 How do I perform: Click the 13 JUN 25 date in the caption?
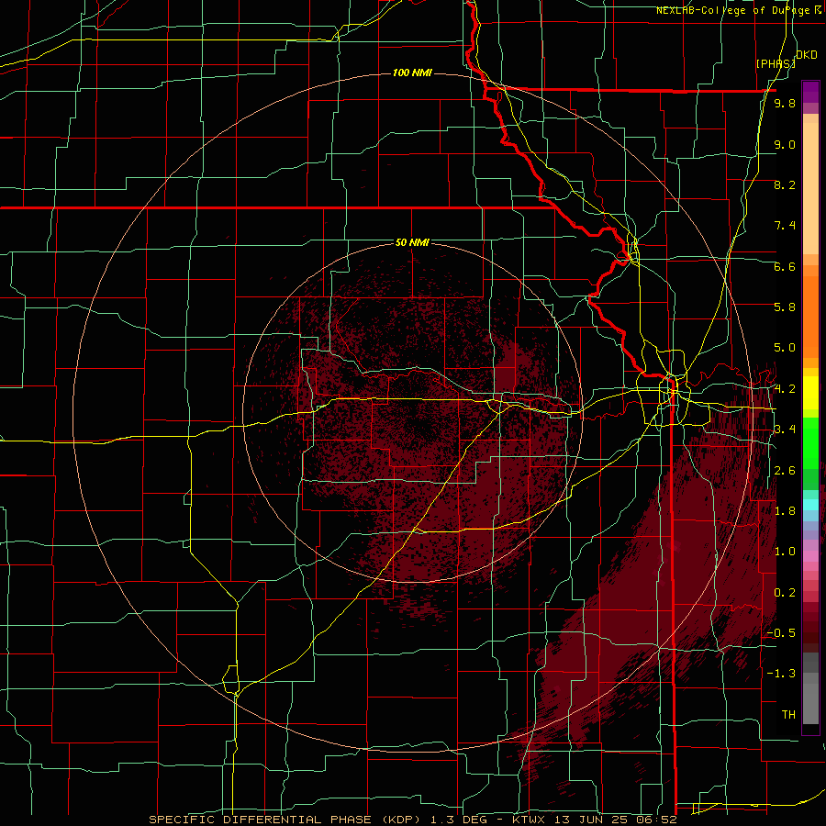592,820
